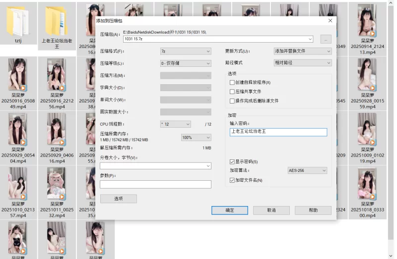Click the 选项 options button
This screenshot has height=259, width=397.
(119, 199)
